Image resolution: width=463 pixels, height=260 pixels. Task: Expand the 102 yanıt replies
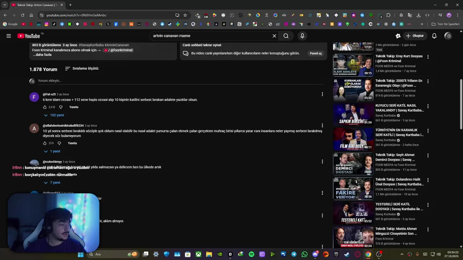click(54, 115)
